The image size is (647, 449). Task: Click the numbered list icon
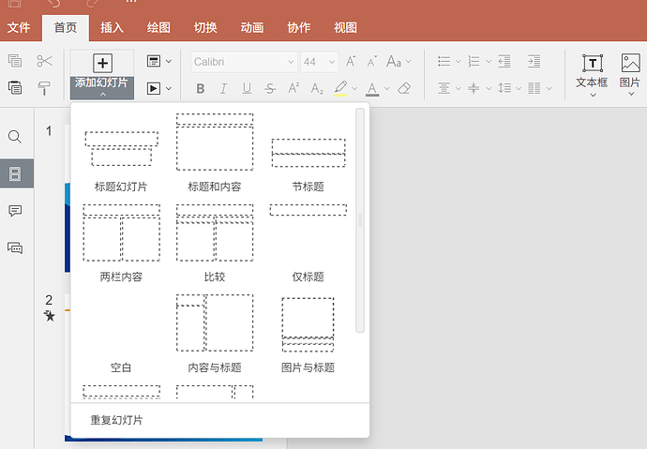click(474, 62)
